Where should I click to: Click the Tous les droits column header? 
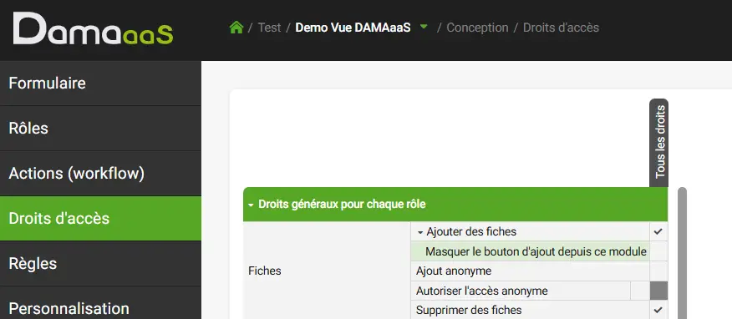click(x=659, y=142)
